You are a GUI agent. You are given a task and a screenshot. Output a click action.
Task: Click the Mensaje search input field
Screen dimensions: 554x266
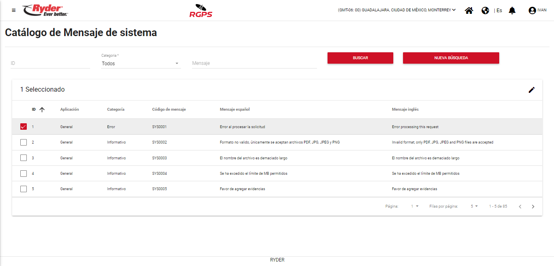[254, 63]
